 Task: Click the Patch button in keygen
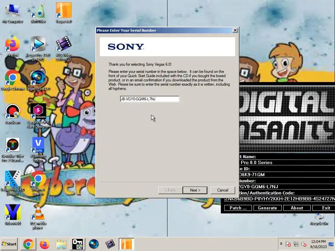click(238, 208)
